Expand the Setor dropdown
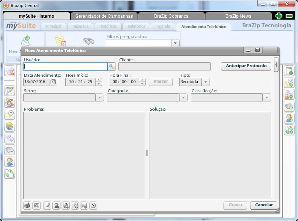 (x=100, y=97)
